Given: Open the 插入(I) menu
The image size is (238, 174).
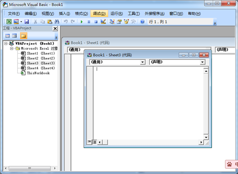Looking at the screenshot, I should point(64,14).
